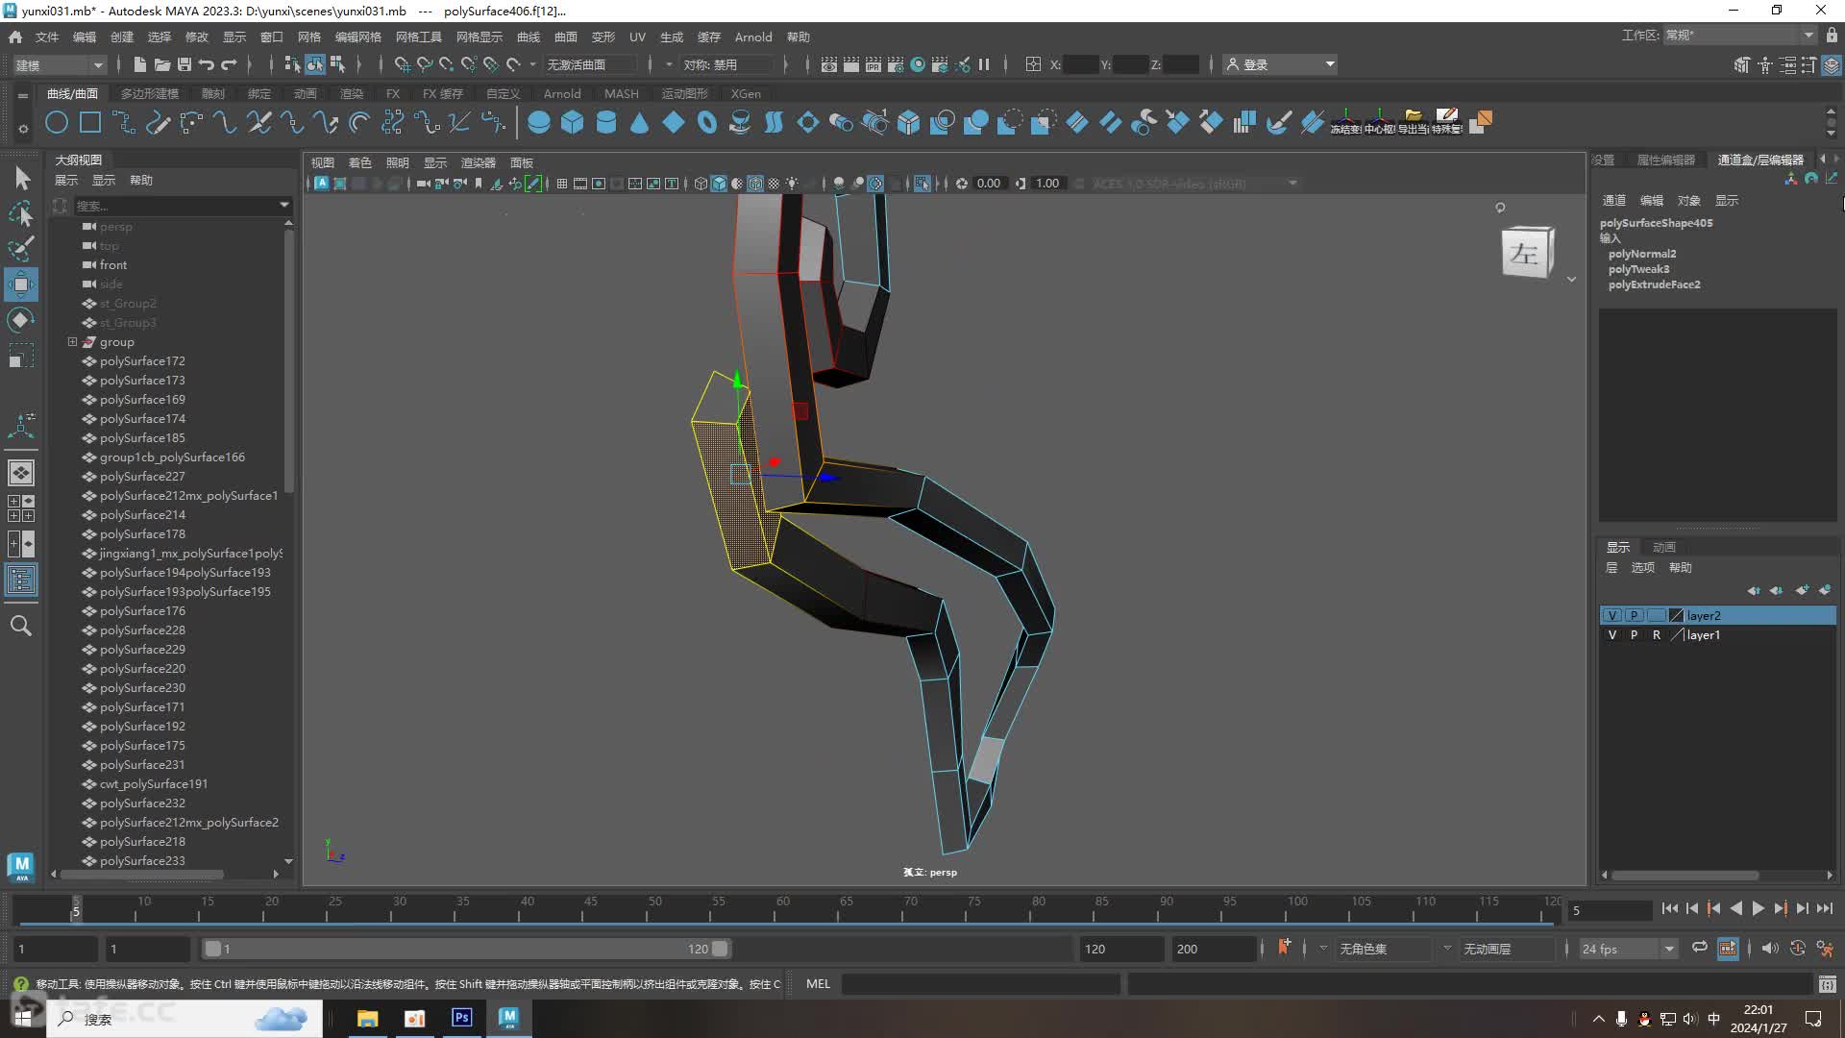1845x1038 pixels.
Task: Open the 编辑网格 menu
Action: pyautogui.click(x=357, y=37)
